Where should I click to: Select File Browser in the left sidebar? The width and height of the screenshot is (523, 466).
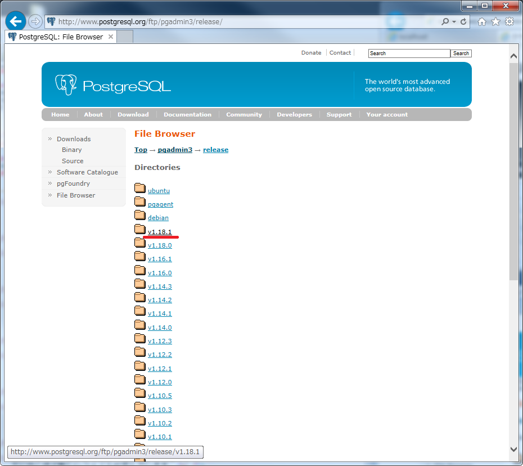pyautogui.click(x=76, y=195)
